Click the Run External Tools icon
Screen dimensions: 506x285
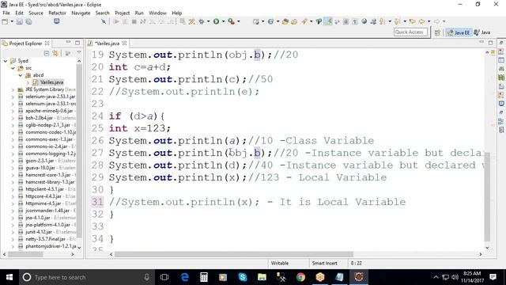click(232, 21)
